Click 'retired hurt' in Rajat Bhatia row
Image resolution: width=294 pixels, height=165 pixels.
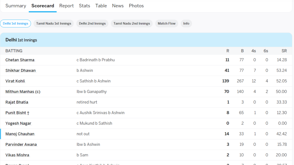pos(87,102)
